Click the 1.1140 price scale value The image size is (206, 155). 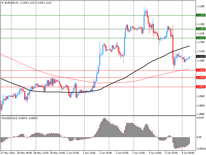point(201,51)
